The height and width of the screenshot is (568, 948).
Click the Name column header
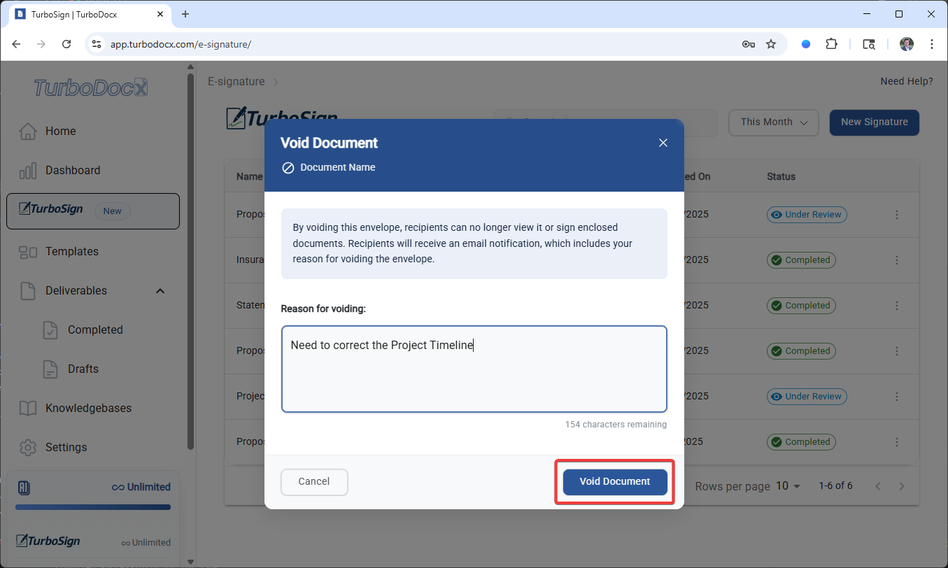(x=249, y=176)
